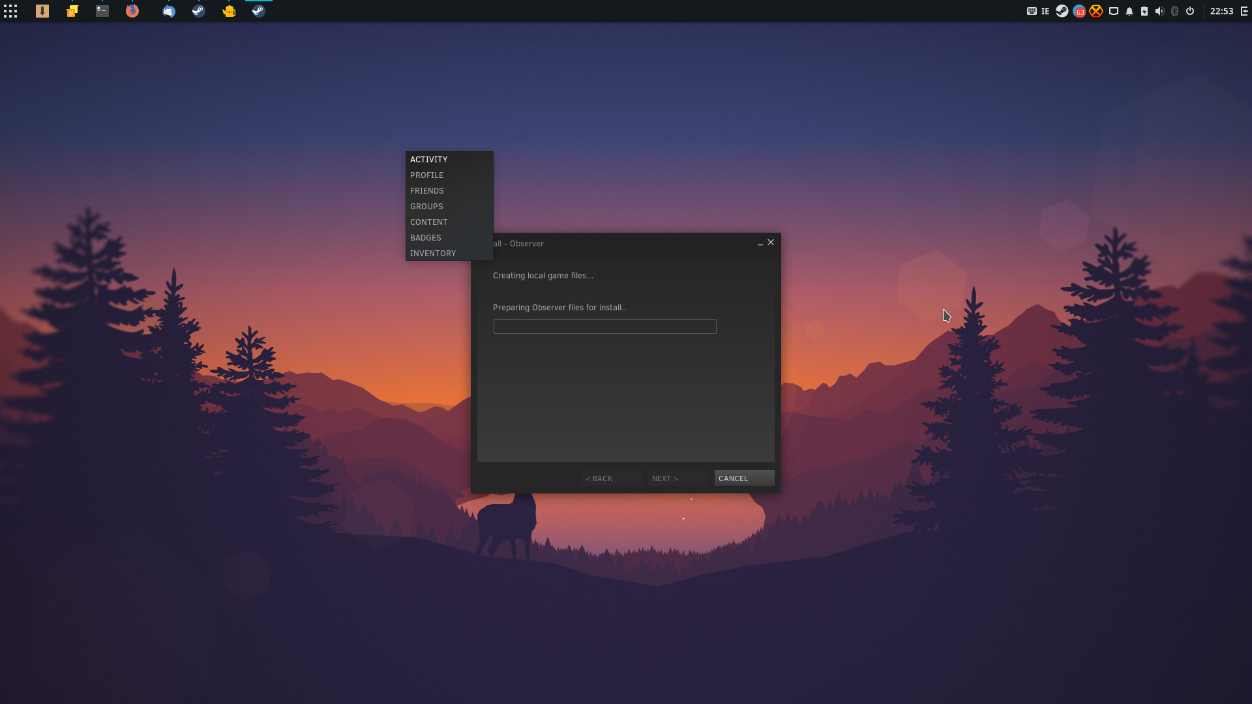The width and height of the screenshot is (1252, 704).
Task: Pick CONTENT from the menu
Action: click(449, 222)
